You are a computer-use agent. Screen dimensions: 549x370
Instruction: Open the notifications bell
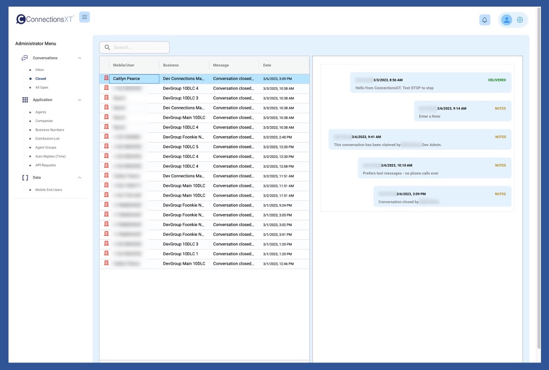click(x=484, y=20)
